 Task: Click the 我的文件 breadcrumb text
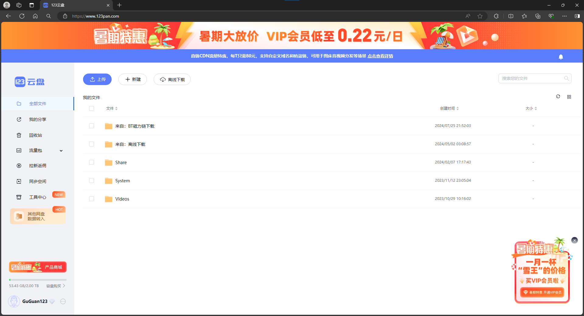[x=92, y=98]
